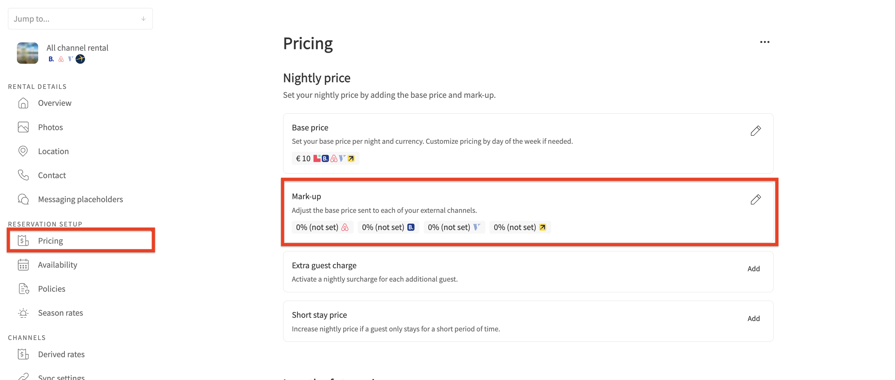895x380 pixels.
Task: Click the Photos image icon
Action: [23, 127]
